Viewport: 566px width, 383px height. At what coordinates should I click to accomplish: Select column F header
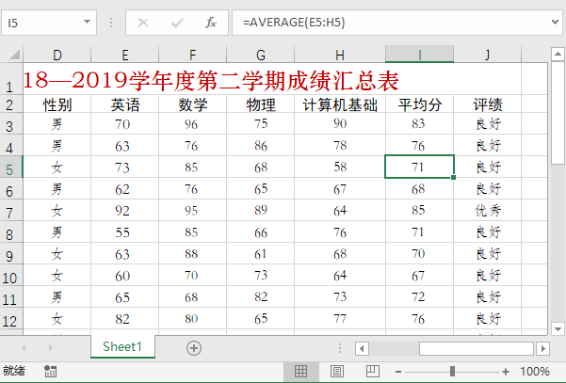coord(193,55)
